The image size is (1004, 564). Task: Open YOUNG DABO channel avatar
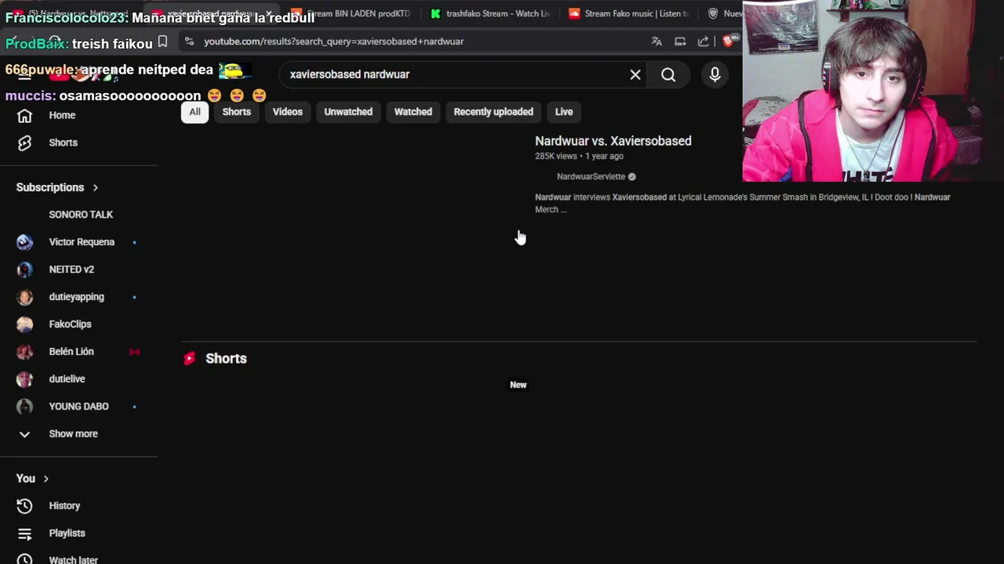25,407
